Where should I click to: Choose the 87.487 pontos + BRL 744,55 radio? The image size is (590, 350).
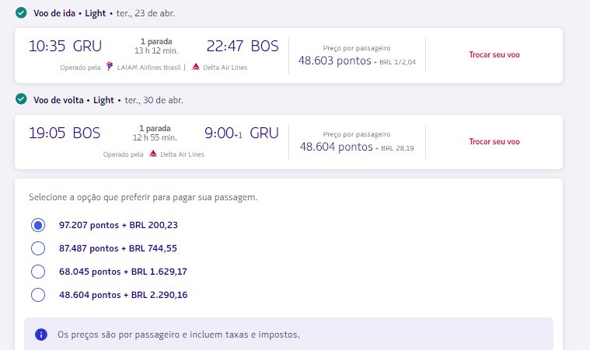click(38, 248)
